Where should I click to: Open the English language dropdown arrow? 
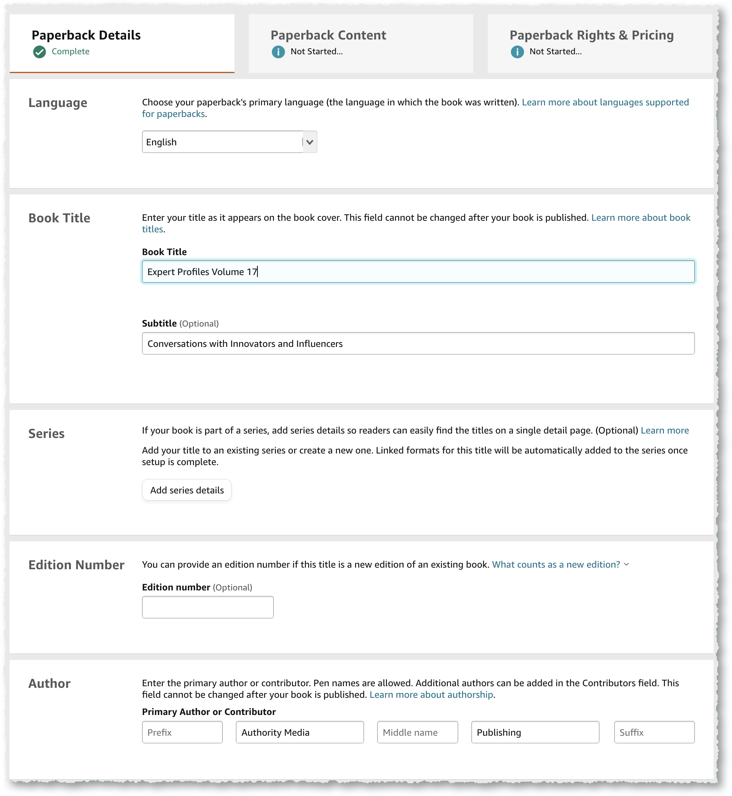(310, 142)
